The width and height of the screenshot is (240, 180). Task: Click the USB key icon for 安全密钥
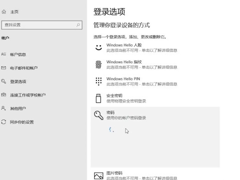98,98
